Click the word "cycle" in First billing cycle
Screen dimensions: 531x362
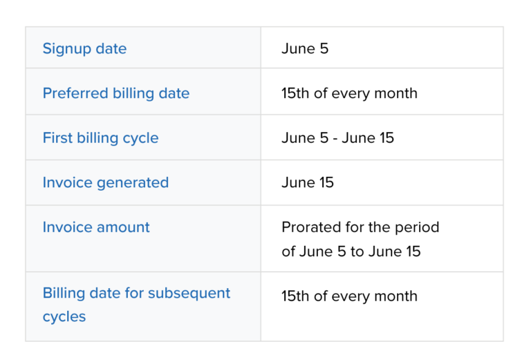[x=140, y=138]
